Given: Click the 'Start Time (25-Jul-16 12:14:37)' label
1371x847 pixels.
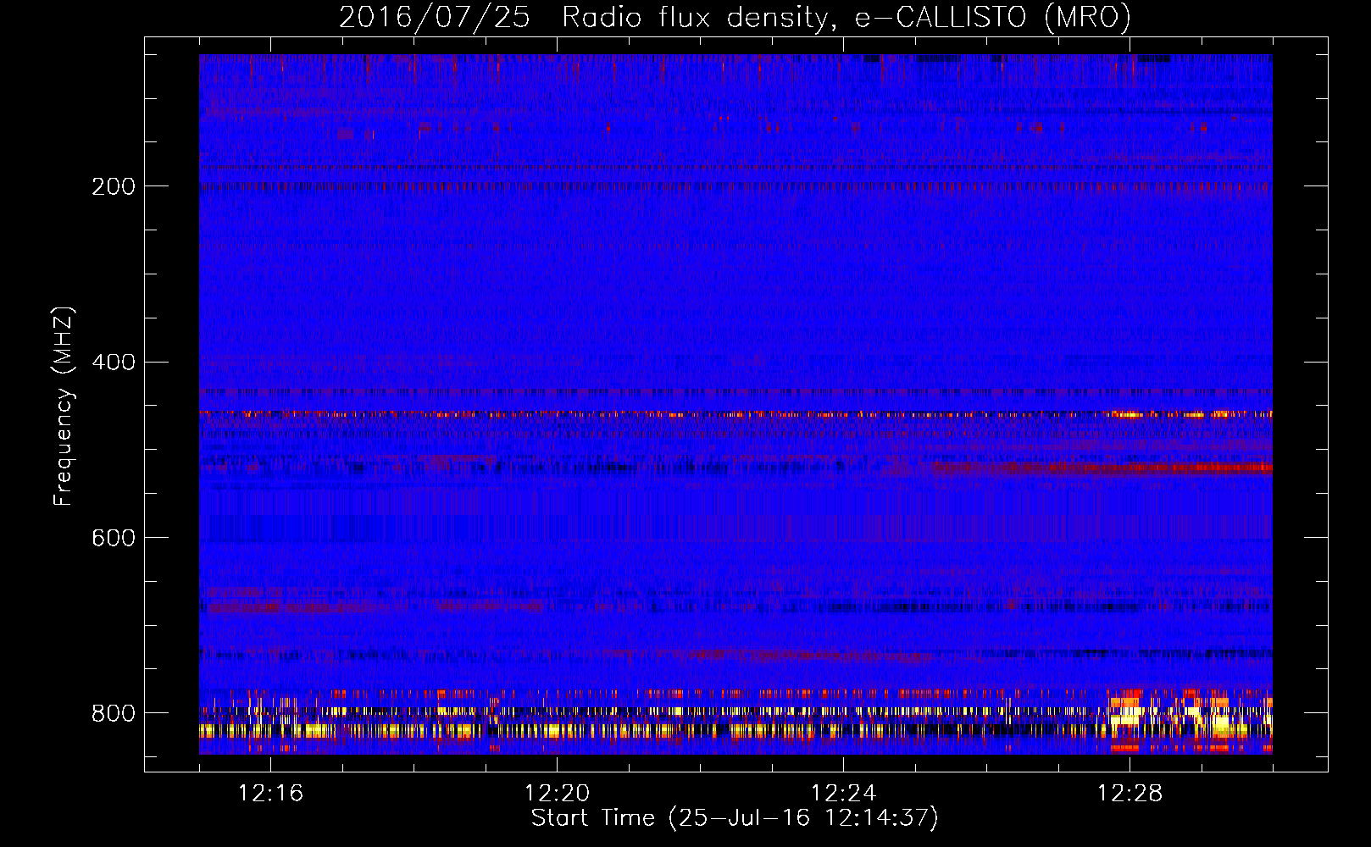Looking at the screenshot, I should coord(735,818).
